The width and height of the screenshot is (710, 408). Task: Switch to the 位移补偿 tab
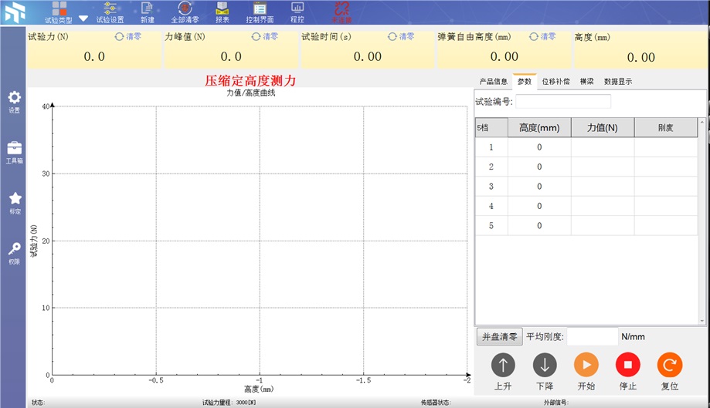click(555, 81)
